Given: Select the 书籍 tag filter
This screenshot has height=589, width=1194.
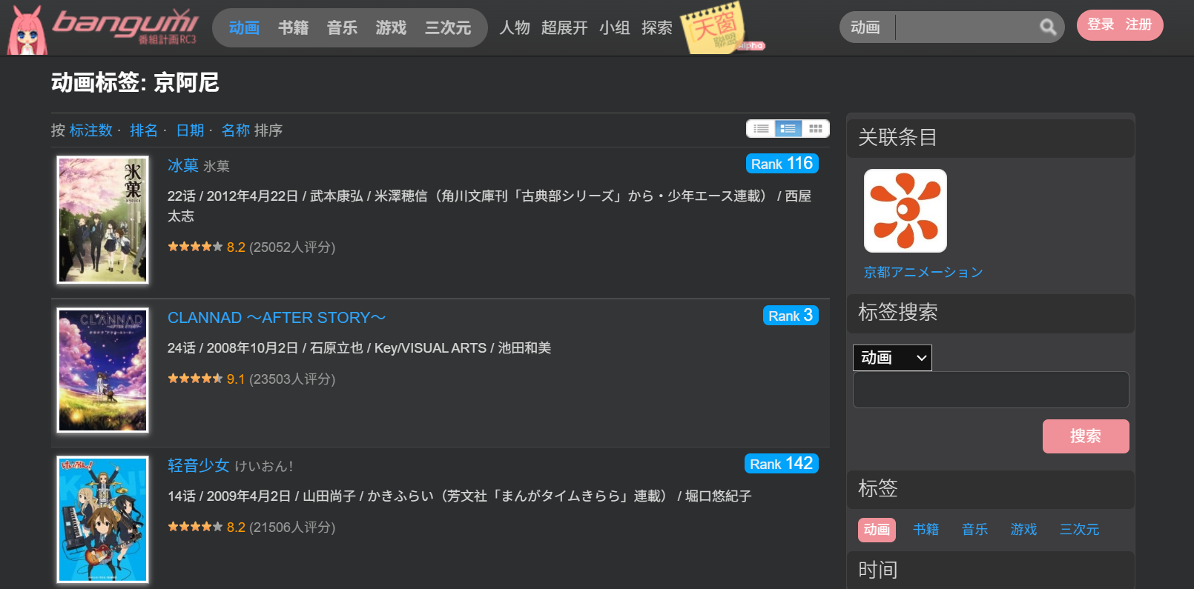Looking at the screenshot, I should 926,530.
